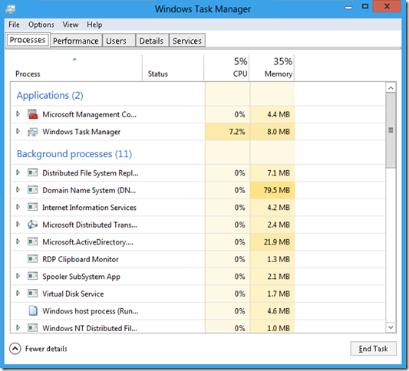Expand Microsoft Management Console process
Screen dimensions: 409x371
pos(18,114)
